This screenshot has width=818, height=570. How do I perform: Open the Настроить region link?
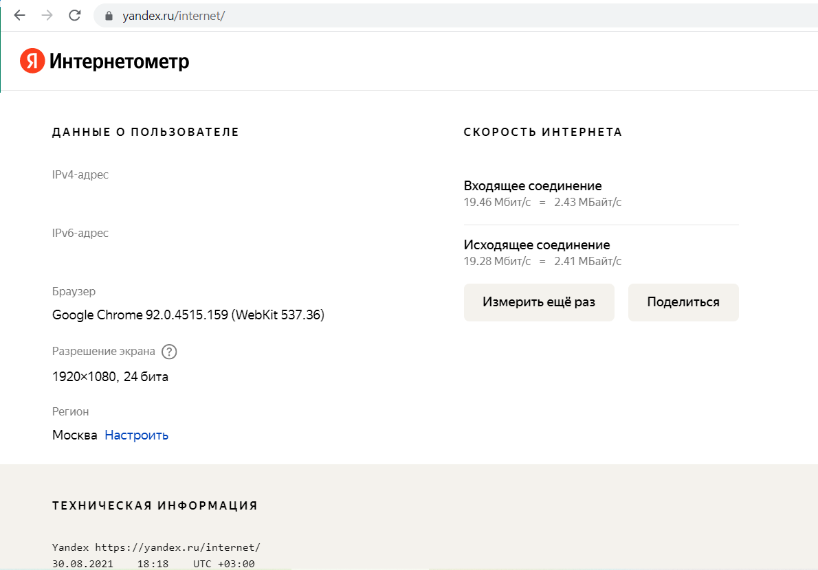[136, 435]
